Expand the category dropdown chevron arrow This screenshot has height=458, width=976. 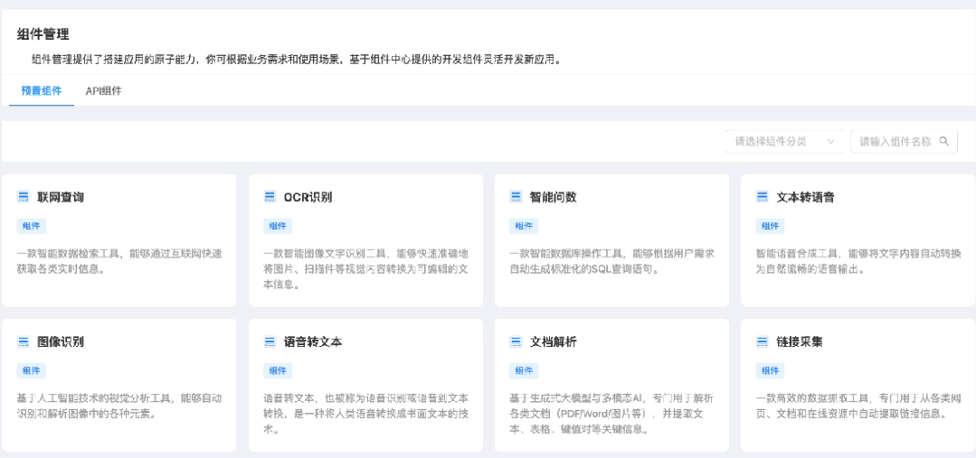click(830, 141)
